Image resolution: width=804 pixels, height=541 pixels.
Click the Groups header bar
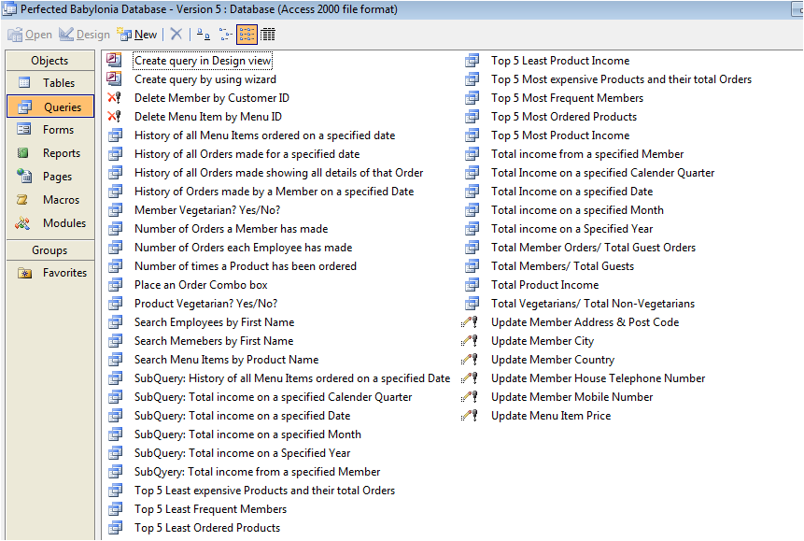pyautogui.click(x=50, y=250)
